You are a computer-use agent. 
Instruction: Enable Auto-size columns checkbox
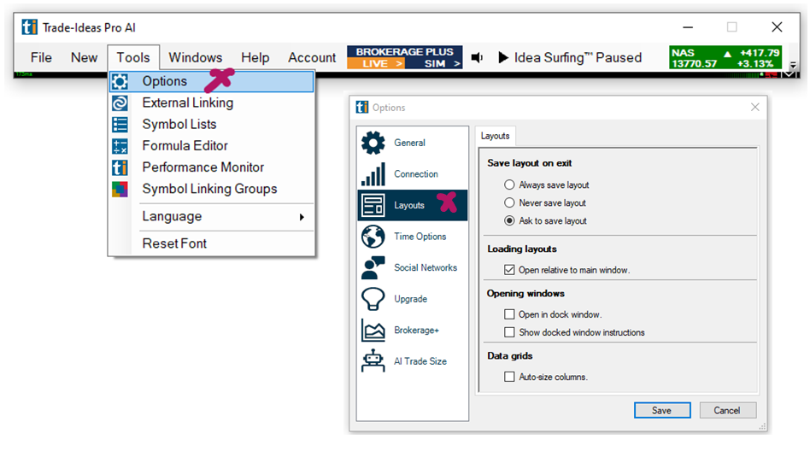[510, 377]
